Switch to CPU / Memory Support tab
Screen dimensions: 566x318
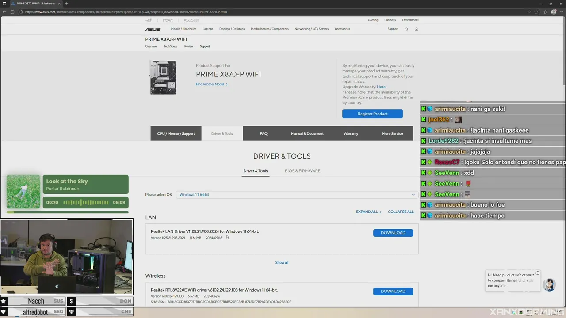click(x=176, y=133)
